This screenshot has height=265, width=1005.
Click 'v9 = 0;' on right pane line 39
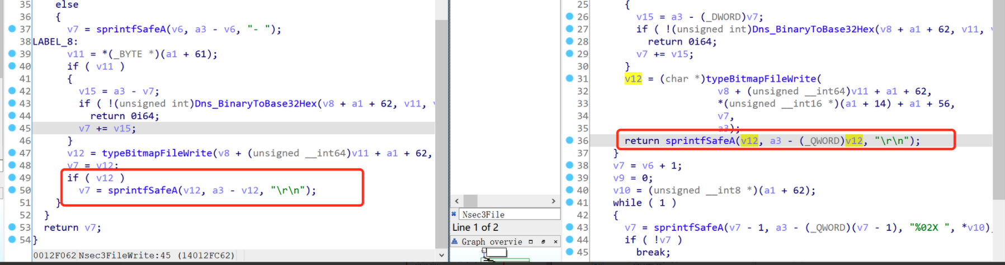[x=633, y=178]
